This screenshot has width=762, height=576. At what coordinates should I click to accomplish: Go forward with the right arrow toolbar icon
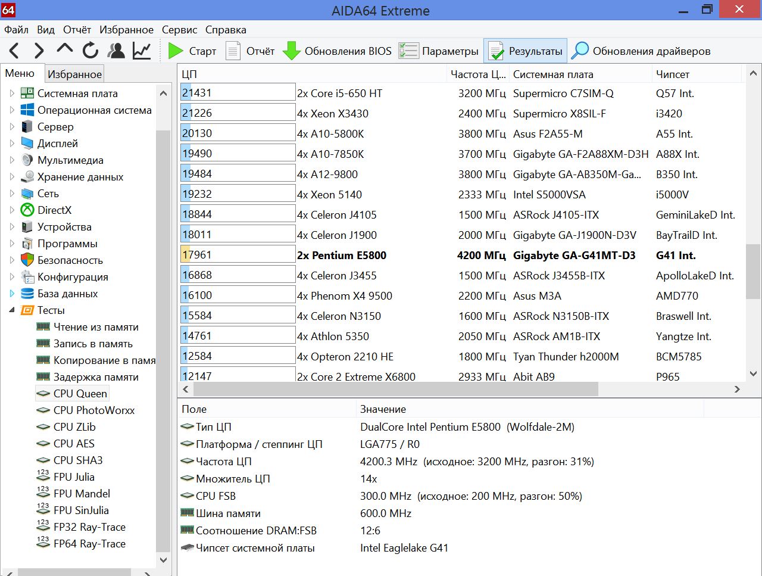[x=39, y=51]
